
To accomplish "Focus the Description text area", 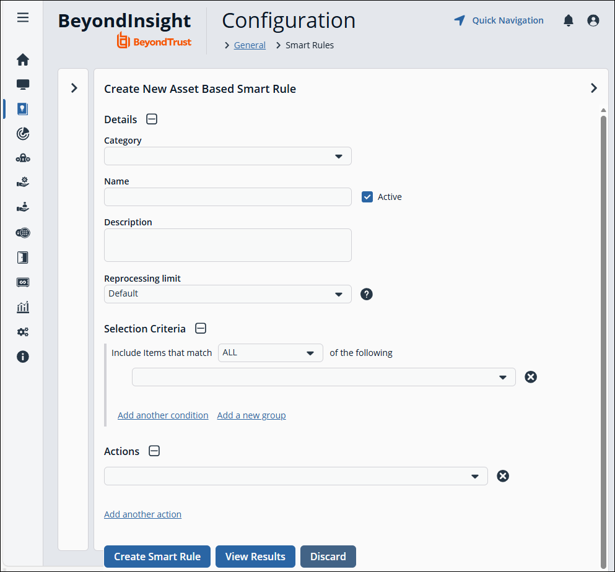I will (x=227, y=245).
